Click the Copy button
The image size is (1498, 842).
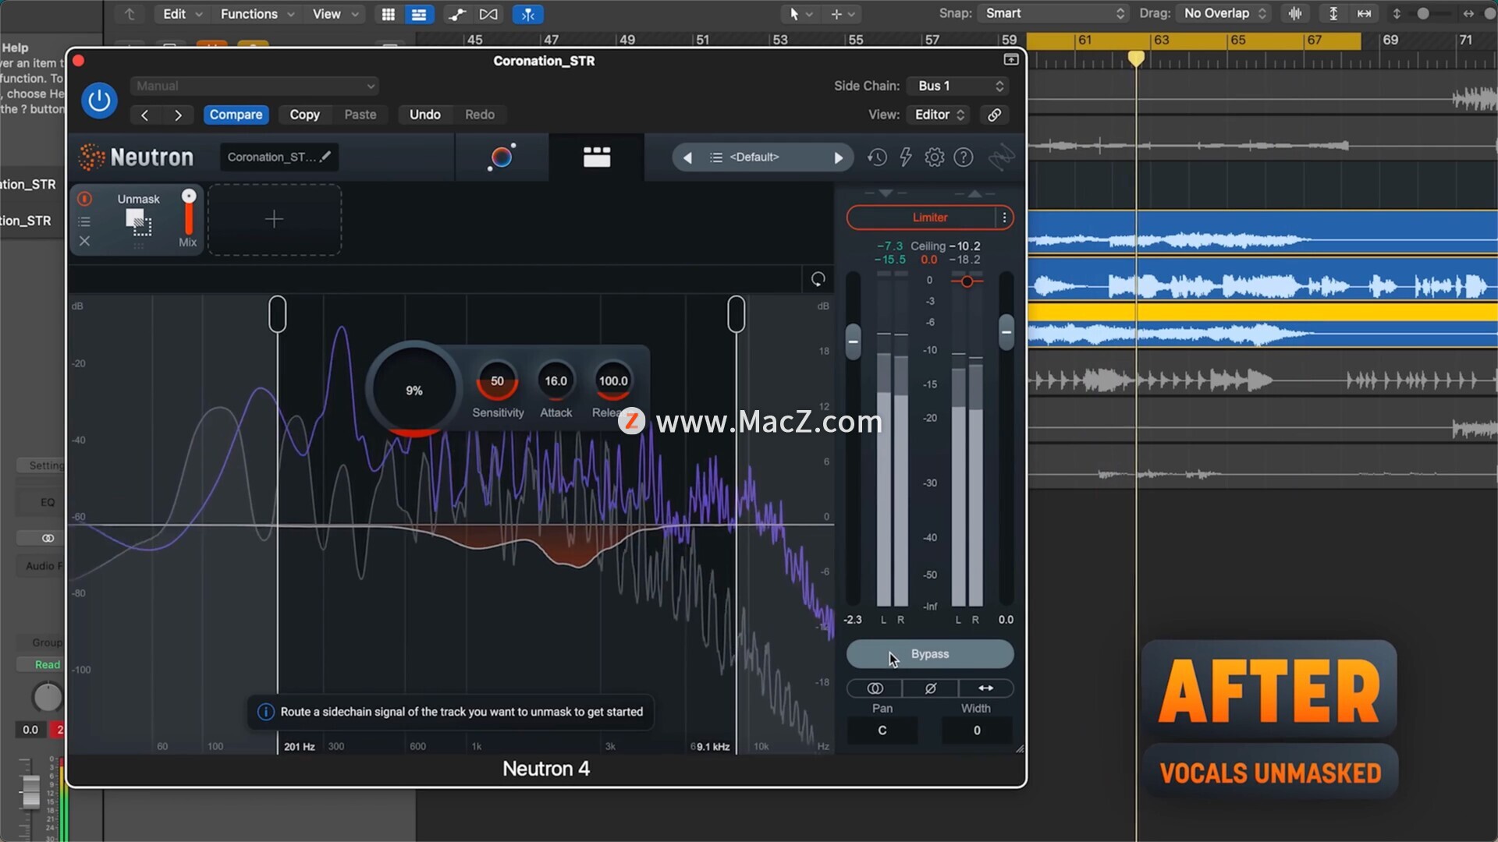point(305,115)
